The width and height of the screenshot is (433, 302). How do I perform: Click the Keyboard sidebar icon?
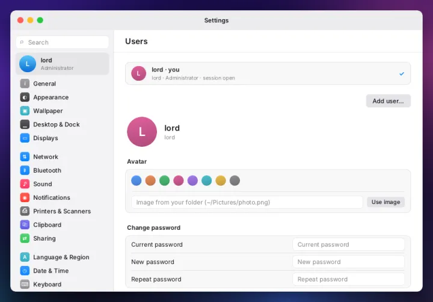click(x=25, y=284)
